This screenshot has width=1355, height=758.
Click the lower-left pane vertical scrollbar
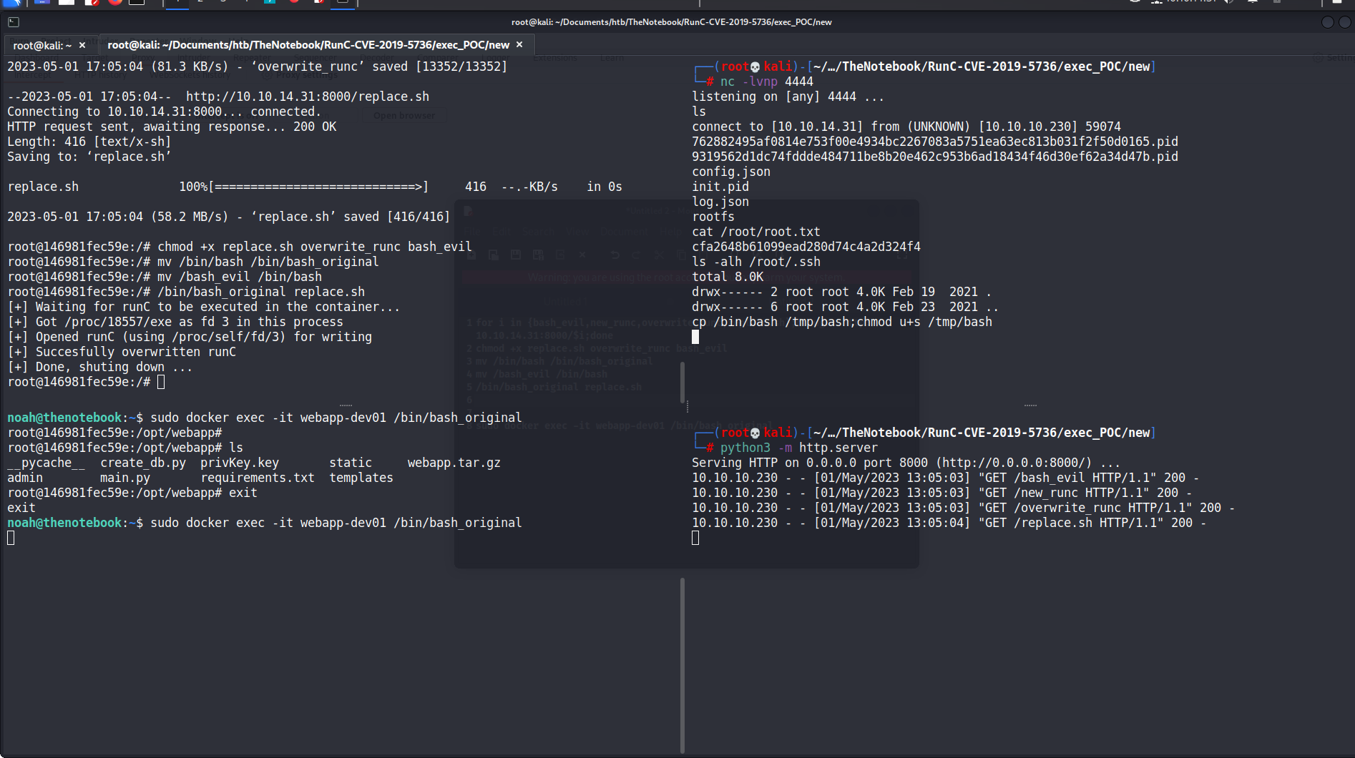click(683, 665)
